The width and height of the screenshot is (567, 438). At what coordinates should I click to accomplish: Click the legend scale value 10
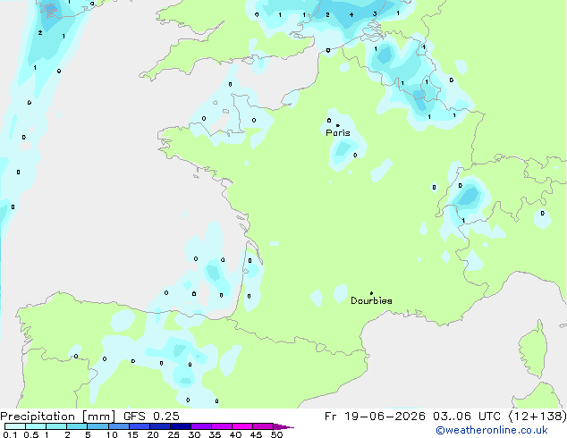click(112, 434)
